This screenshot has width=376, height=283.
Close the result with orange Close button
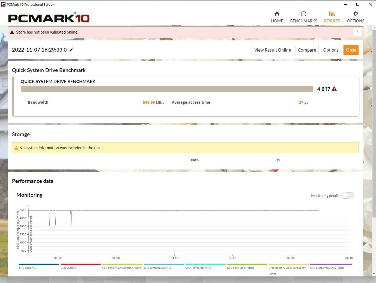click(351, 50)
